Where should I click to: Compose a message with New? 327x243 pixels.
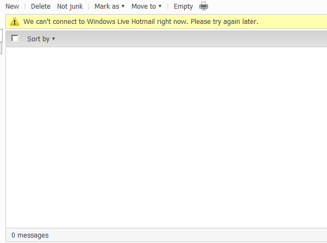[12, 7]
